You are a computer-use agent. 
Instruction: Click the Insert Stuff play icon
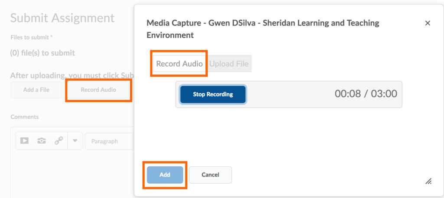(x=24, y=141)
